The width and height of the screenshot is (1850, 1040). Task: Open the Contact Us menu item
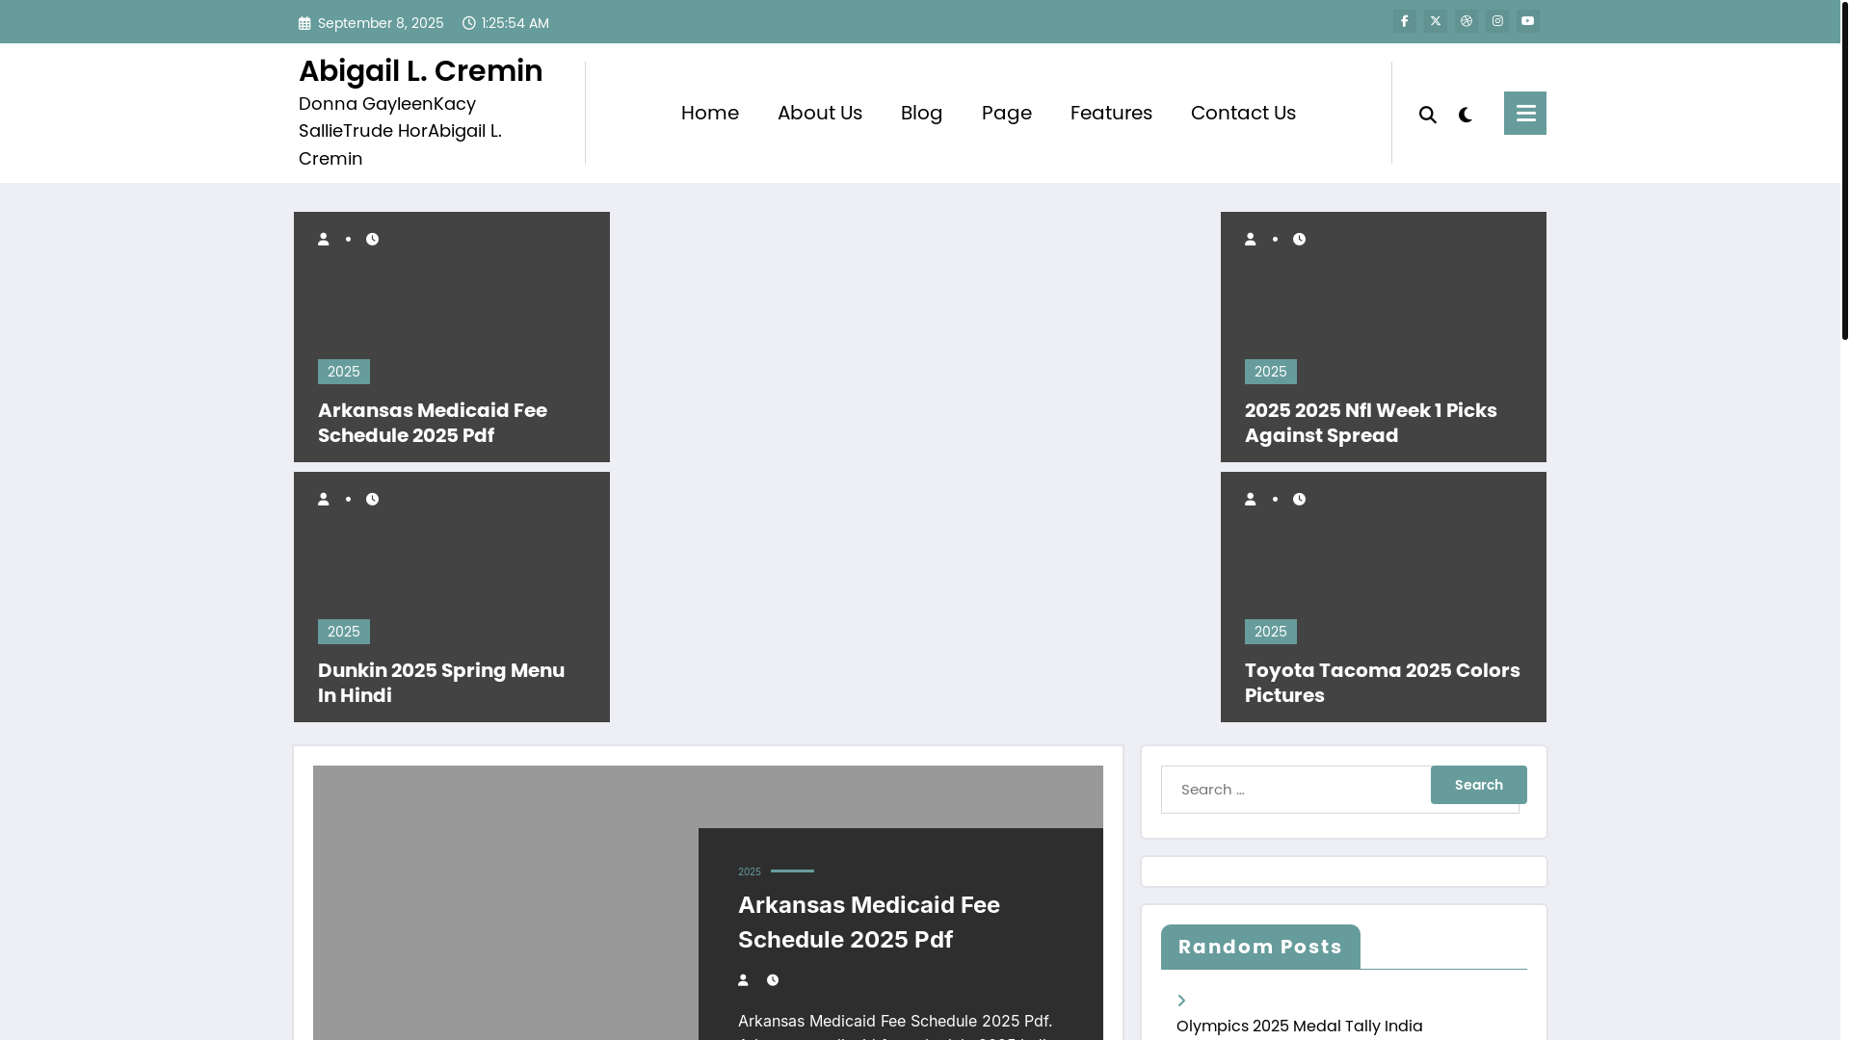click(x=1243, y=113)
